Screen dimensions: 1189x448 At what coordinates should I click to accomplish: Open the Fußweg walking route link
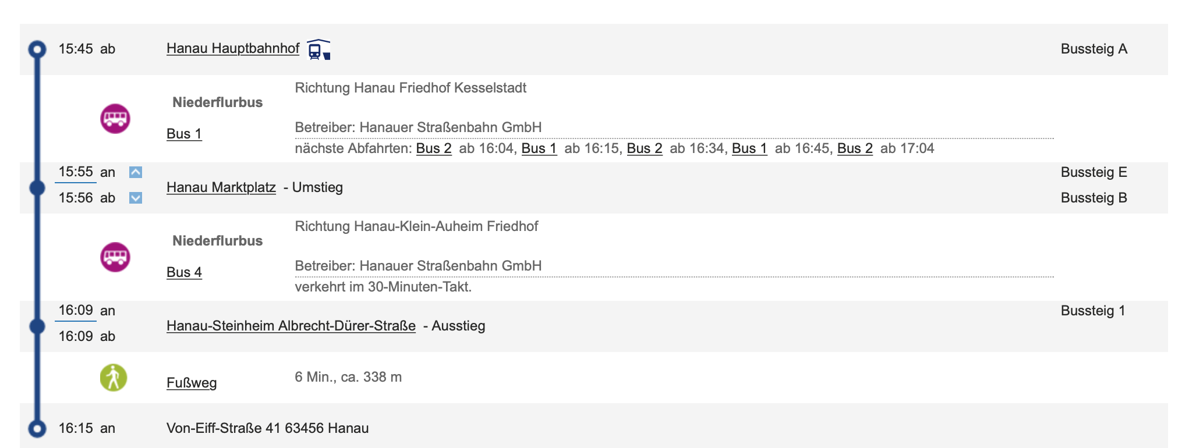pyautogui.click(x=192, y=383)
